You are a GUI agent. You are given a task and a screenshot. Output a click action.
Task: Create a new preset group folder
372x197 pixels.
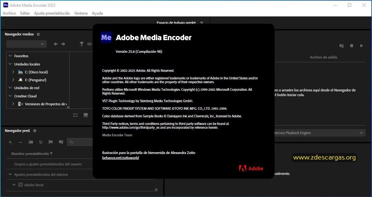[31, 142]
